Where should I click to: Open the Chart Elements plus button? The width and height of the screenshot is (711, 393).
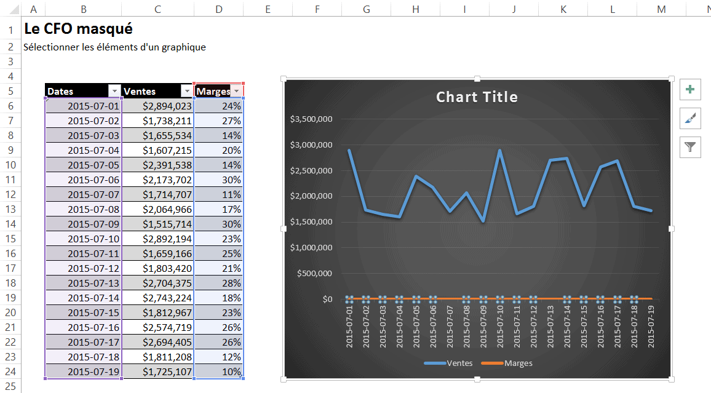click(690, 89)
